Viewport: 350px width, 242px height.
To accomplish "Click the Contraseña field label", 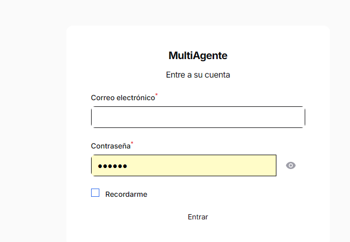I will (x=110, y=146).
